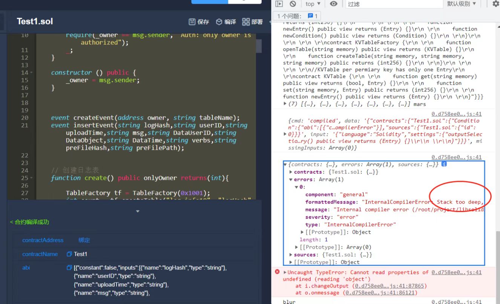
Task: Open the top frame context dropdown
Action: (x=312, y=4)
